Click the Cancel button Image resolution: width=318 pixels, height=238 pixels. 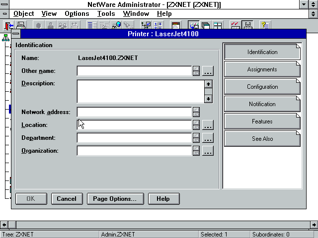pyautogui.click(x=67, y=199)
